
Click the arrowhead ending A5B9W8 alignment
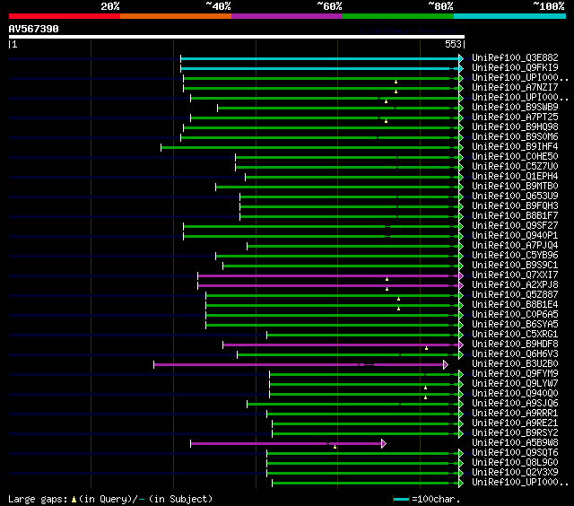384,444
